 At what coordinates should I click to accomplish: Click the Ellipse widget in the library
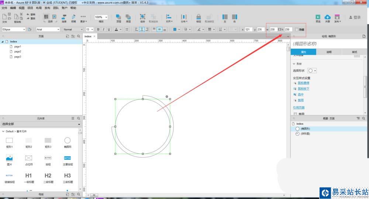pos(67,140)
